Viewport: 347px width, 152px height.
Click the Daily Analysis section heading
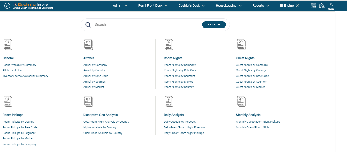click(x=174, y=115)
